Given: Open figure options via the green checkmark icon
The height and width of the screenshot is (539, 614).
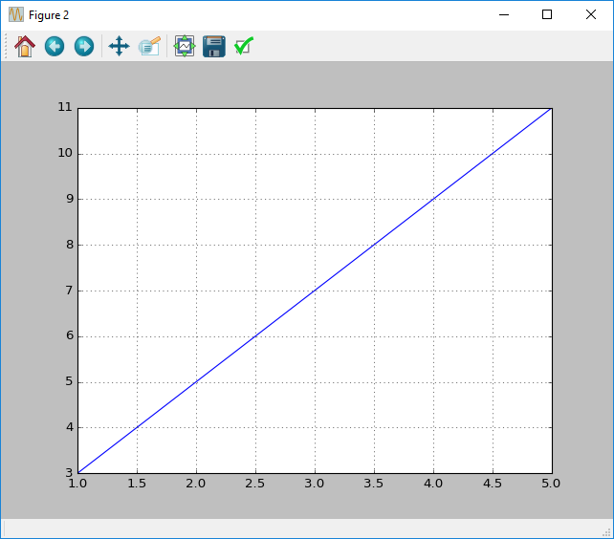Looking at the screenshot, I should pyautogui.click(x=244, y=46).
